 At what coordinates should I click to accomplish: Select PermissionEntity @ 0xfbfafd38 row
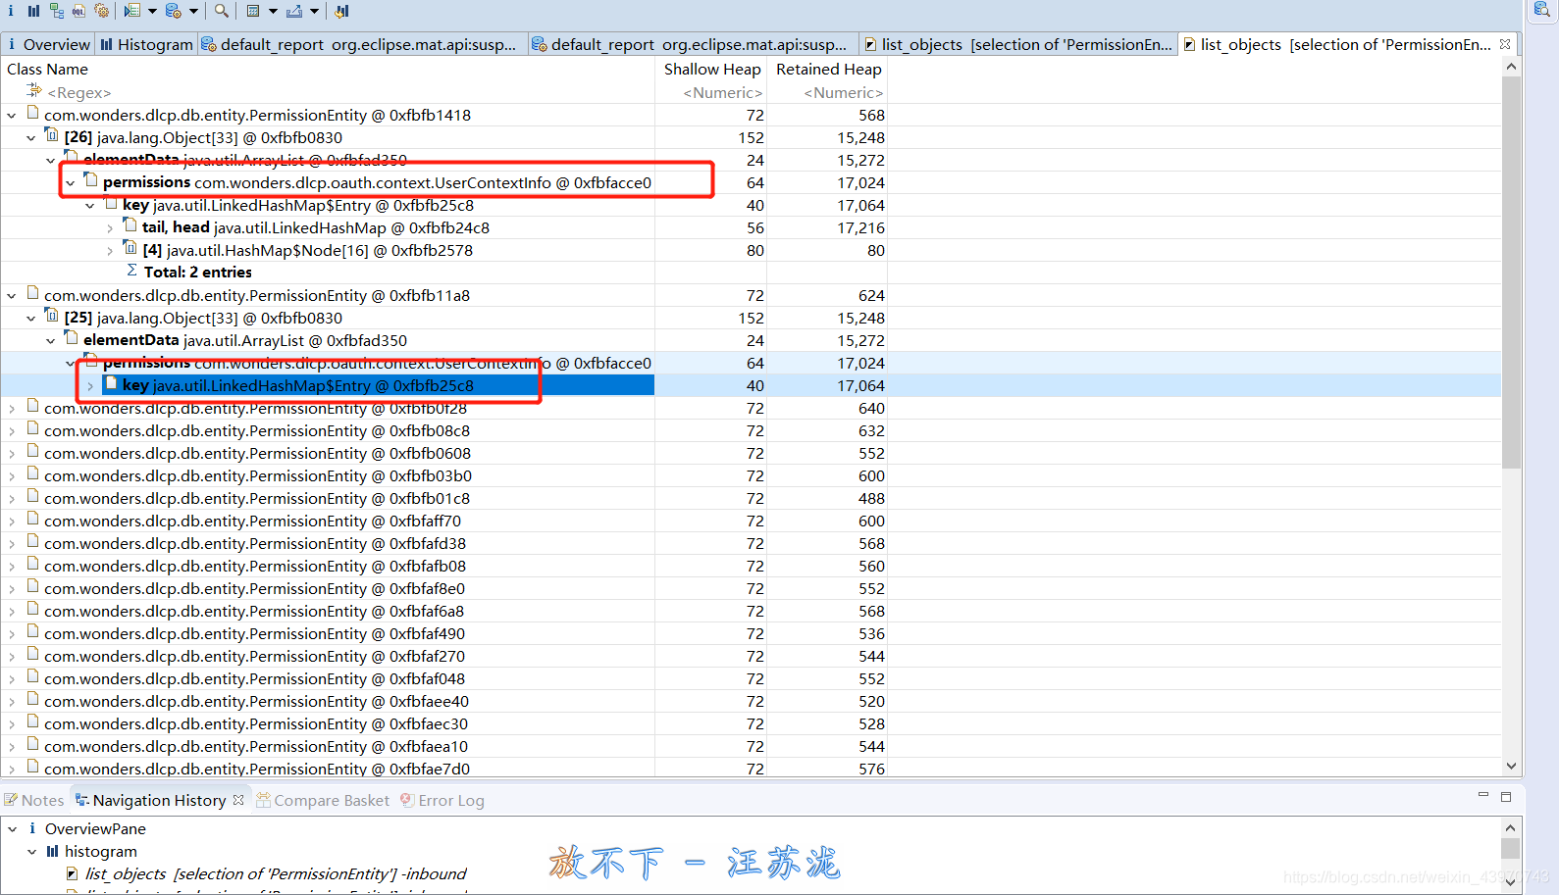point(255,543)
